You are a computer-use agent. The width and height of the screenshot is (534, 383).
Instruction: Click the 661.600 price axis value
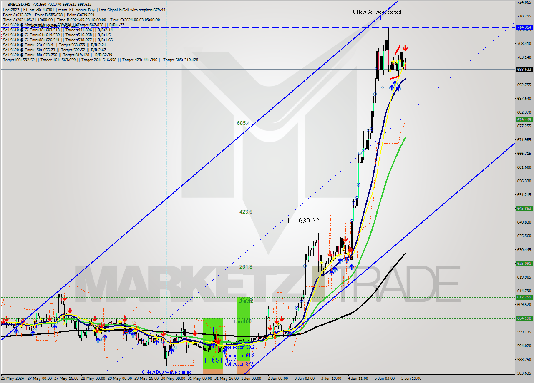524,167
